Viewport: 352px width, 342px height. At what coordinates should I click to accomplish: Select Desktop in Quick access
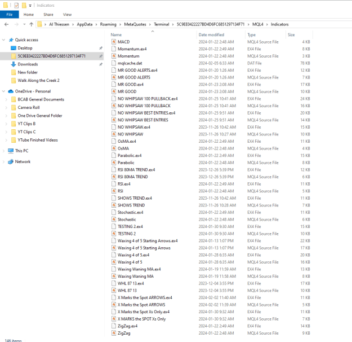click(25, 48)
